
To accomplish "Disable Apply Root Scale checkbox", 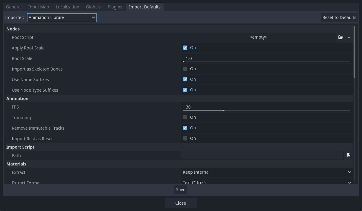I will (x=185, y=48).
